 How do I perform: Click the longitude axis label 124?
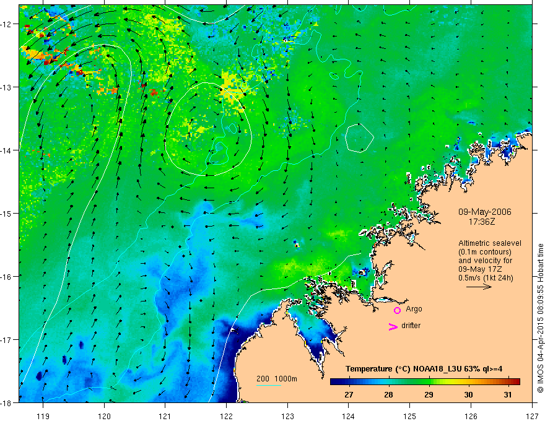[349, 416]
